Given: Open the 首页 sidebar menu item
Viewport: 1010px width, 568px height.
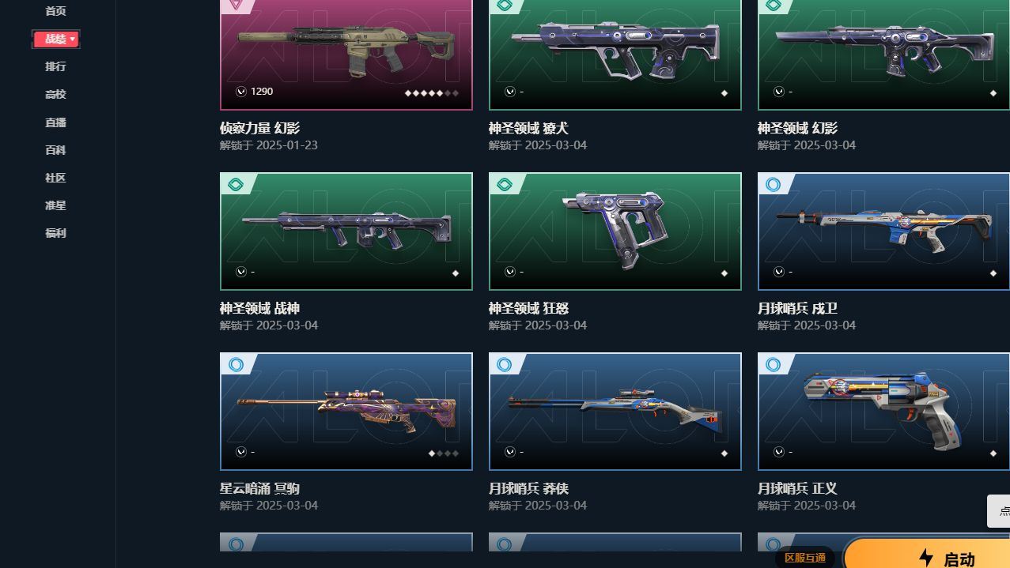Looking at the screenshot, I should coord(55,11).
